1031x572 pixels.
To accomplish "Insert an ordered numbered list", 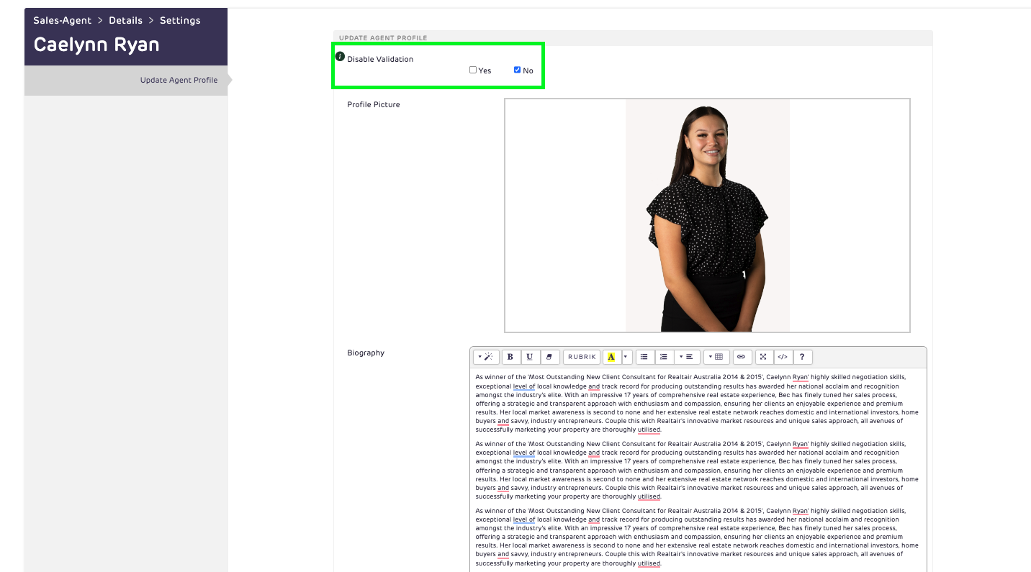I will (x=664, y=357).
